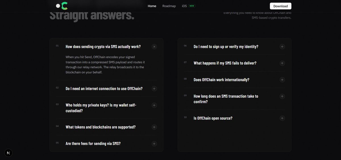
Task: Expand 'Do I need an internet connection' plus icon
Action: click(x=154, y=89)
